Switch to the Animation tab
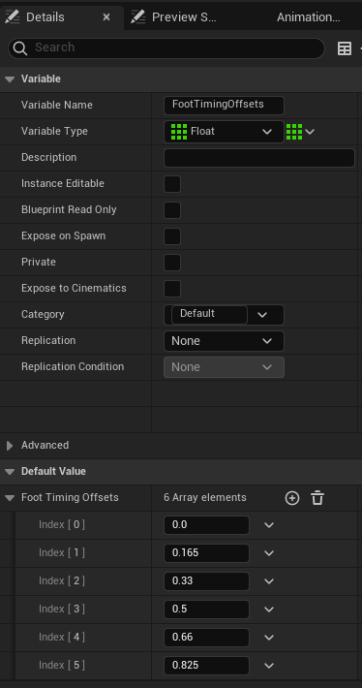362x688 pixels. point(308,17)
